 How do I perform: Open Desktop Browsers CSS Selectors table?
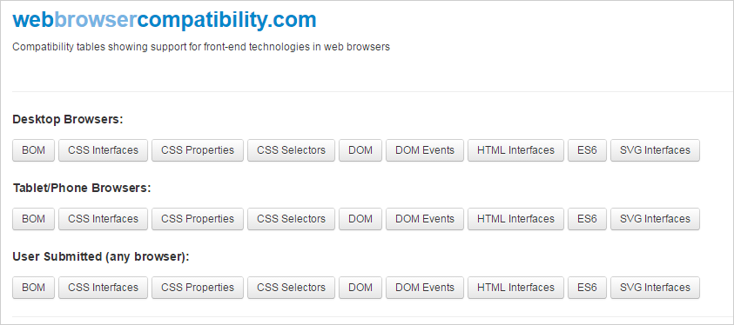click(x=291, y=150)
